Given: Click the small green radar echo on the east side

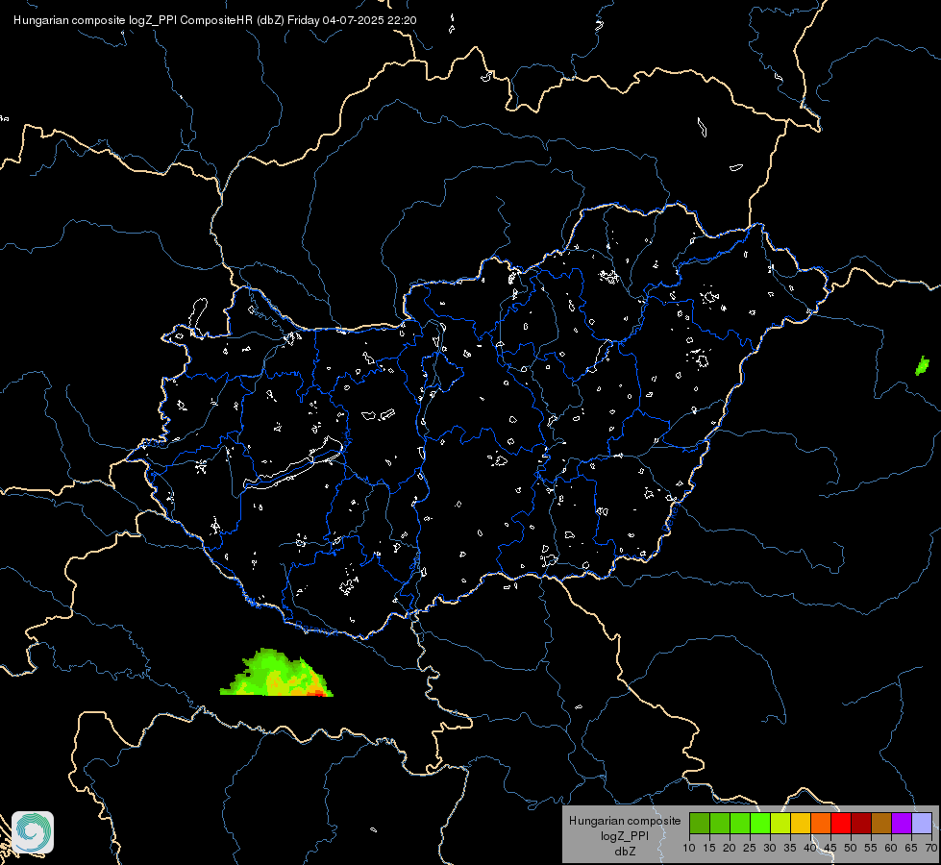Looking at the screenshot, I should pyautogui.click(x=923, y=365).
